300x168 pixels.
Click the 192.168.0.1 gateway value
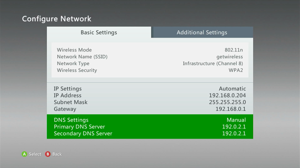[x=231, y=109]
